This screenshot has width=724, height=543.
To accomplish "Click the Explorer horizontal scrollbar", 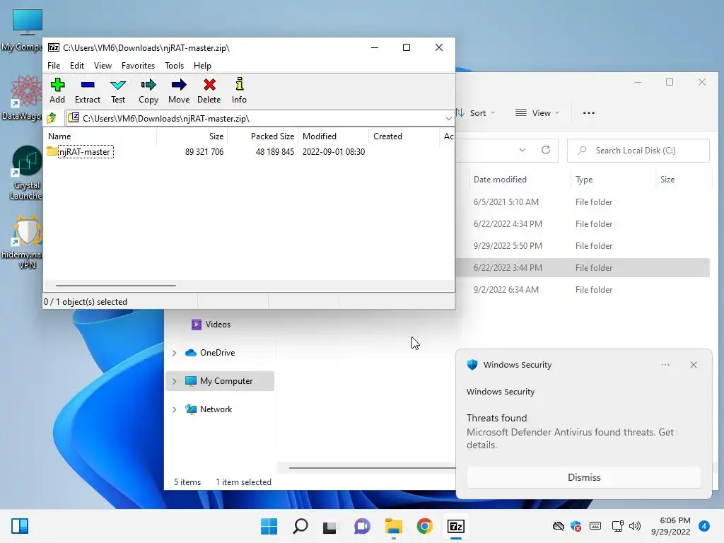I will click(372, 468).
